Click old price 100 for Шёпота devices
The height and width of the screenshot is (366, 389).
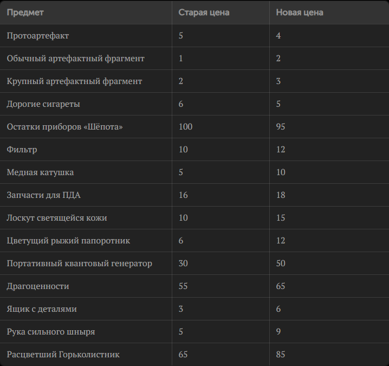click(x=185, y=127)
